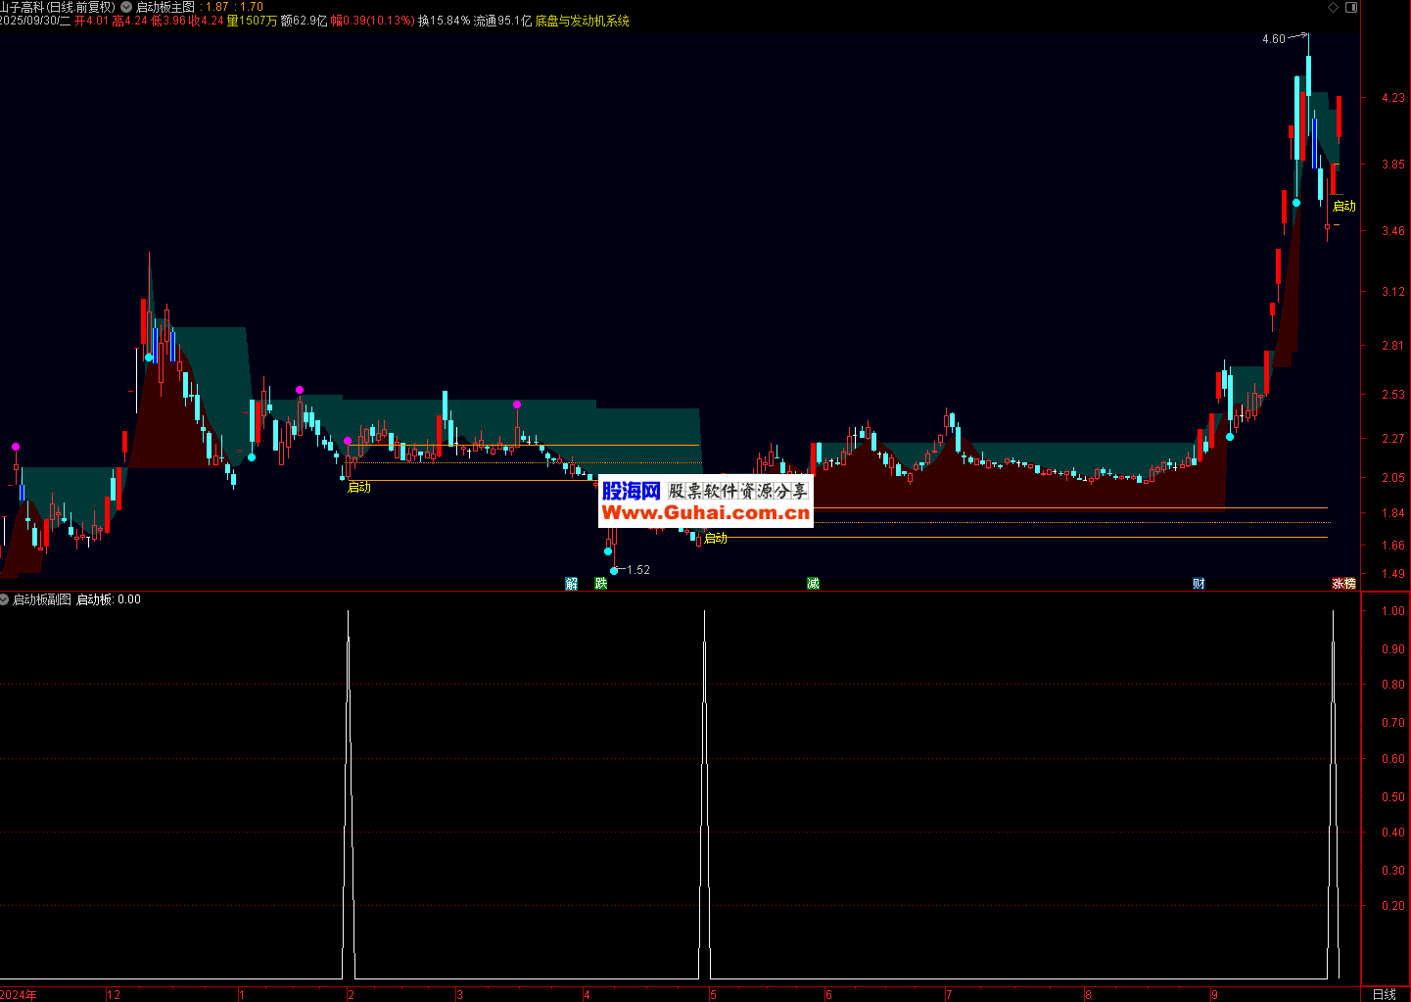The height and width of the screenshot is (1002, 1411).
Task: Expand the 启动板主图 indicator dropdown arrow
Action: [x=126, y=7]
